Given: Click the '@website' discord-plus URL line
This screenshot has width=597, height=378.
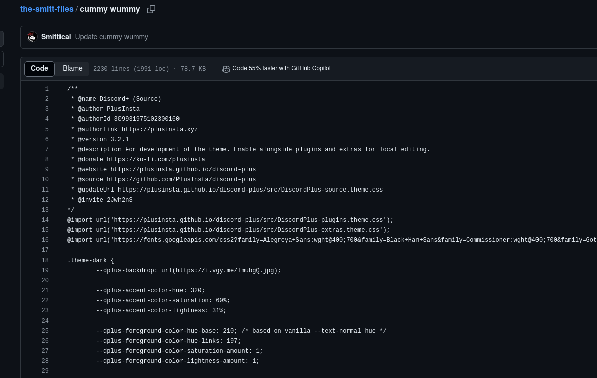Looking at the screenshot, I should click(163, 169).
